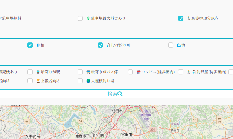Click the route 65 shield on map
Image resolution: width=233 pixels, height=139 pixels.
pyautogui.click(x=80, y=121)
